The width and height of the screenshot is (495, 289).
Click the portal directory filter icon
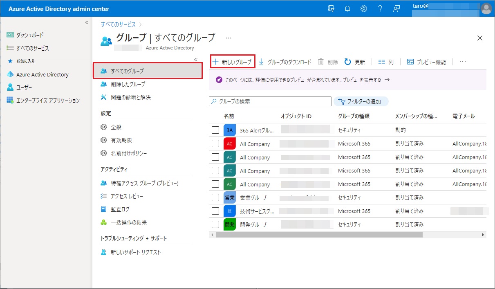331,9
